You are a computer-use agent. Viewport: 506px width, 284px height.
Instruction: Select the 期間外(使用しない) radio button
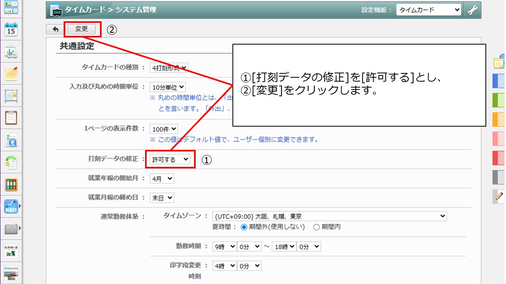(244, 227)
